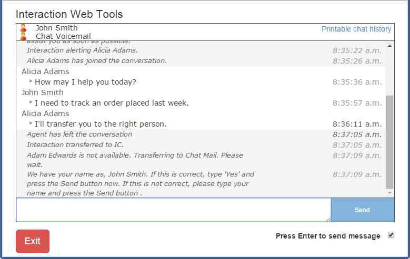
Task: Click the chat history scrollbar thumb
Action: [389, 142]
